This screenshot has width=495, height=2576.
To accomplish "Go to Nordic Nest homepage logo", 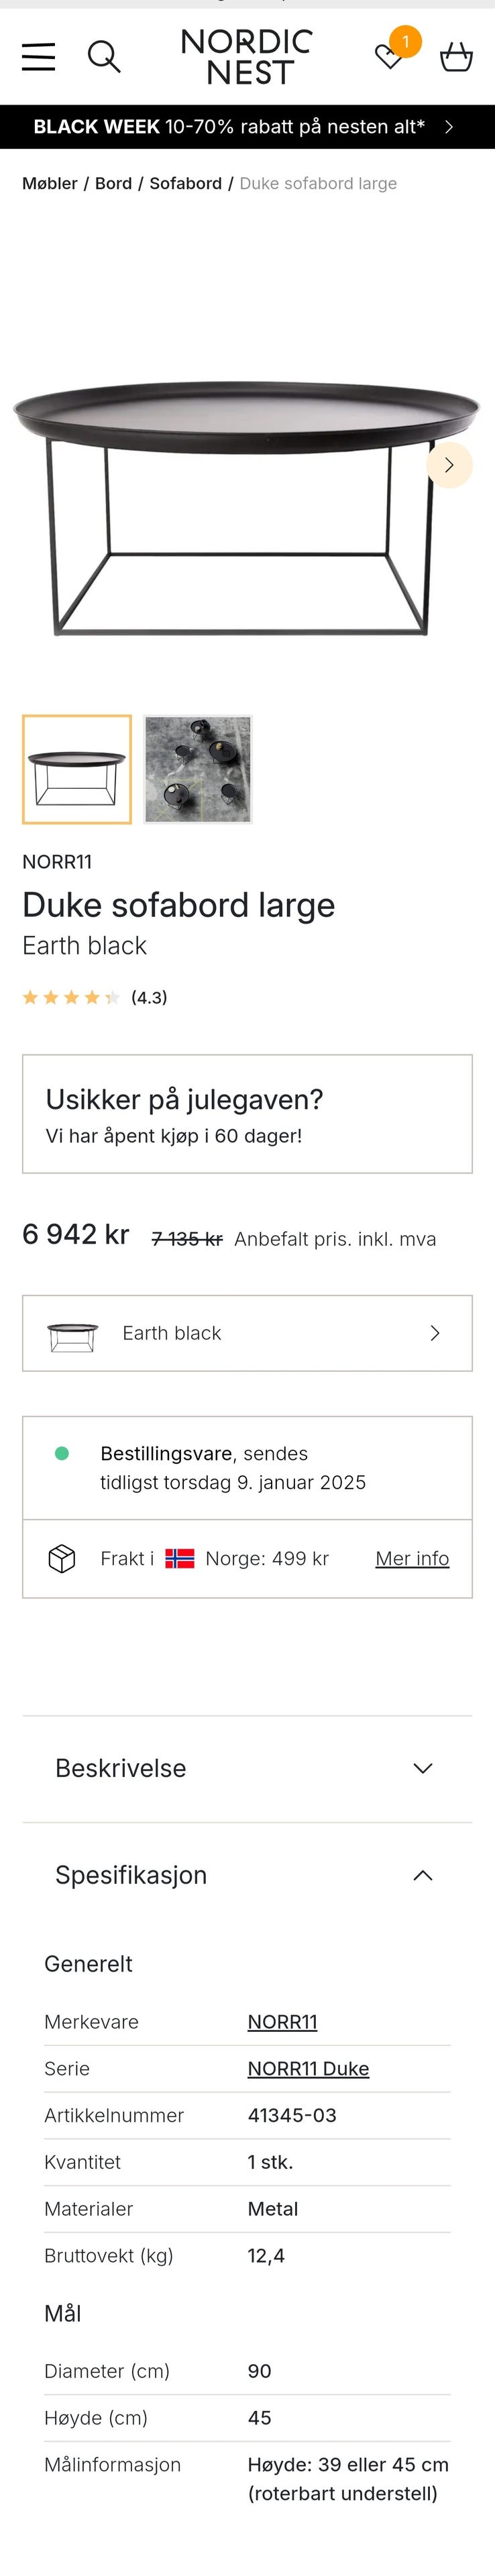I will (247, 57).
